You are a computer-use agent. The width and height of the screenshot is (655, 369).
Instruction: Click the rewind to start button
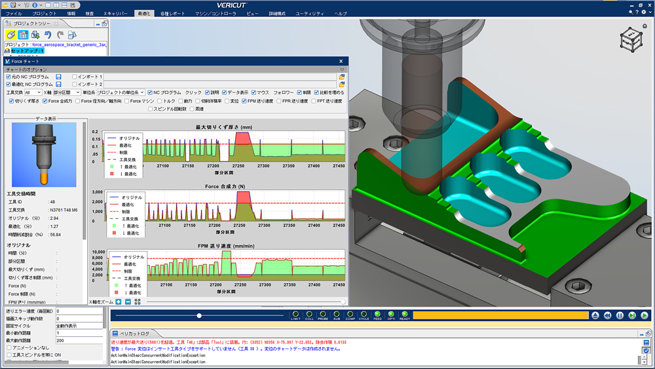pos(607,315)
